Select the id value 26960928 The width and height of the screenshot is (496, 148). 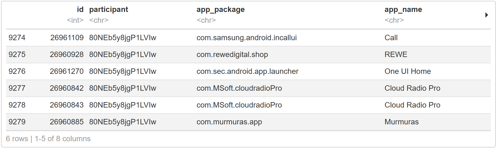click(x=67, y=55)
